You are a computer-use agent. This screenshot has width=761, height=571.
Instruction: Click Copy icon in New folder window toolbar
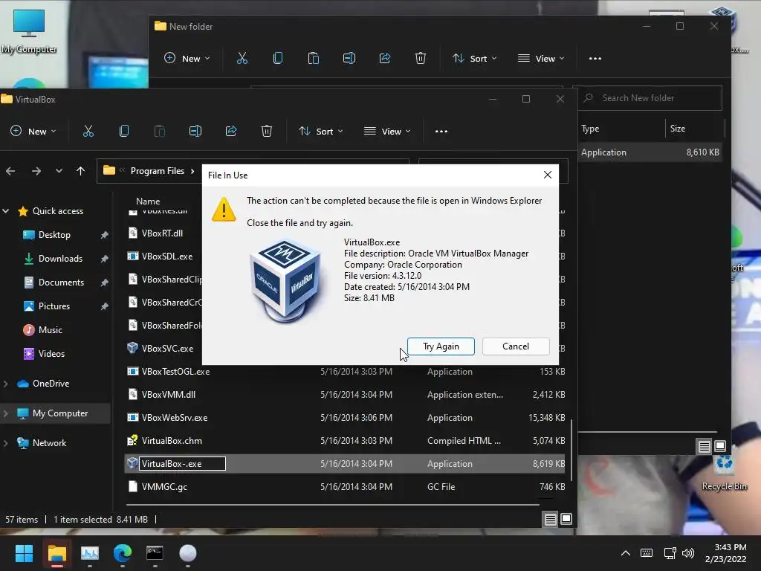pyautogui.click(x=278, y=58)
